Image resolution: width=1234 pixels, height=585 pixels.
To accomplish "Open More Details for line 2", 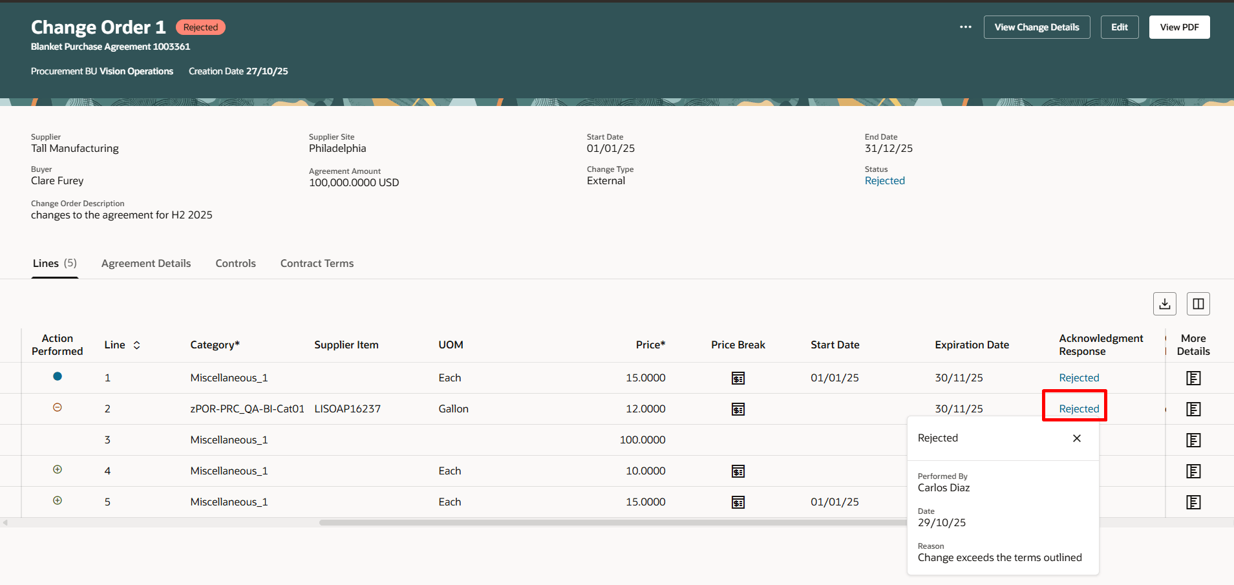I will pos(1193,409).
